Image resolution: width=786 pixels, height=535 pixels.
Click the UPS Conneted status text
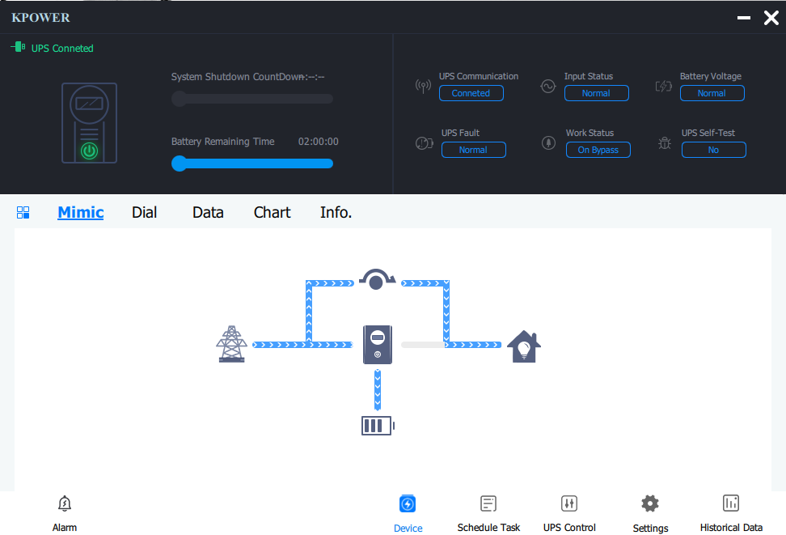(x=62, y=49)
